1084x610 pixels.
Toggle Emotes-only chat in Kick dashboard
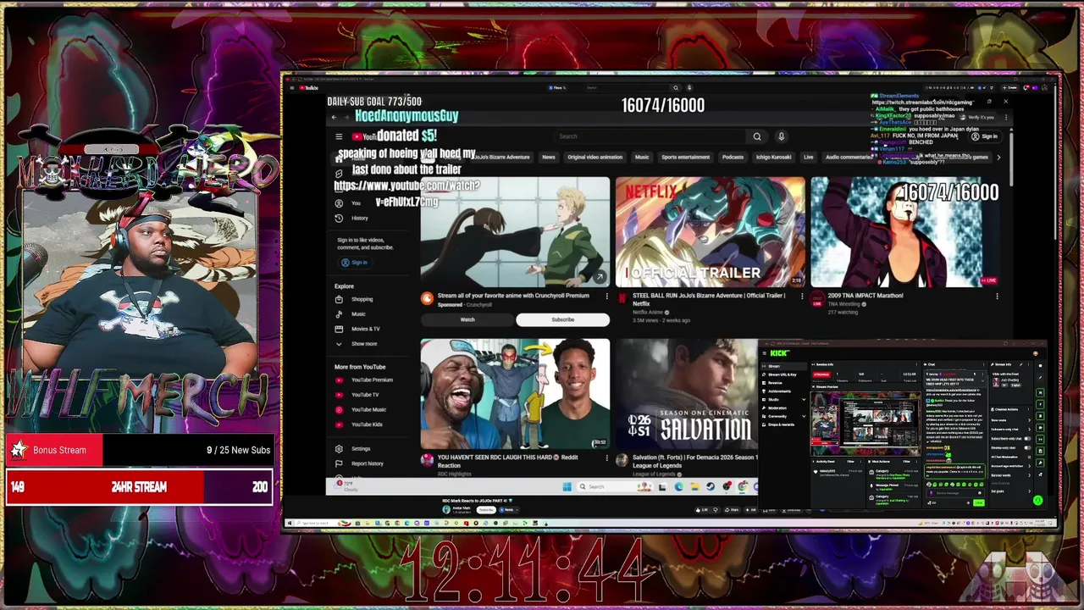pos(1027,447)
